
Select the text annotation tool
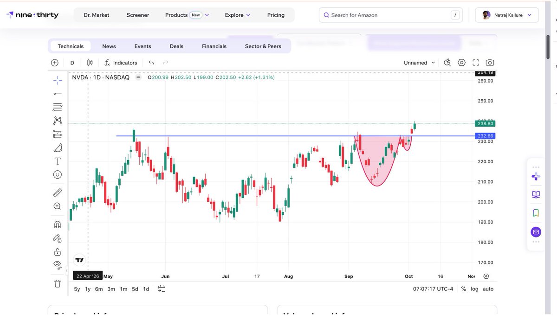(58, 161)
